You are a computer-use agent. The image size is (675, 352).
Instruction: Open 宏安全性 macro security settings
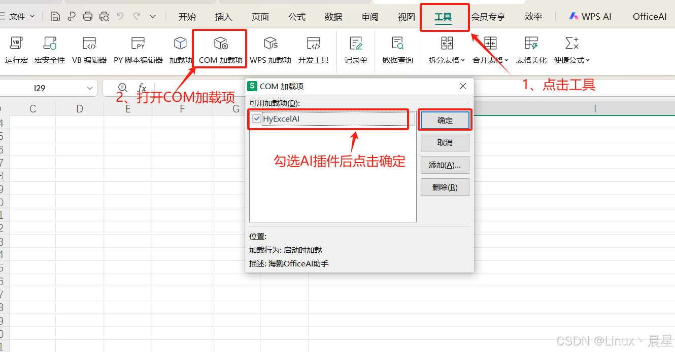coord(50,51)
